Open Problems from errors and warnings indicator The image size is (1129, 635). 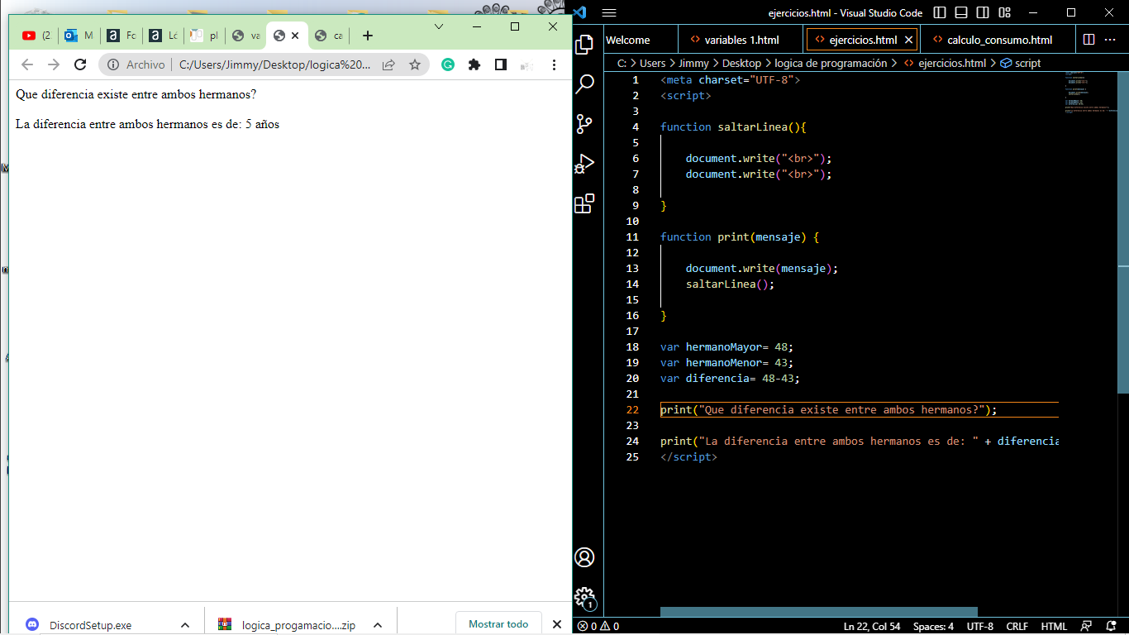pyautogui.click(x=598, y=626)
